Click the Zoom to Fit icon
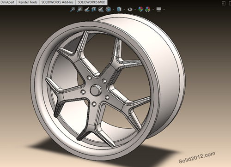Screen dimensions: 231x167 pos(73,9)
